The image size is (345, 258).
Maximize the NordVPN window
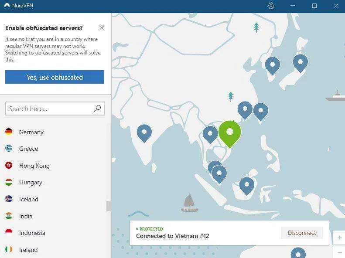[314, 6]
